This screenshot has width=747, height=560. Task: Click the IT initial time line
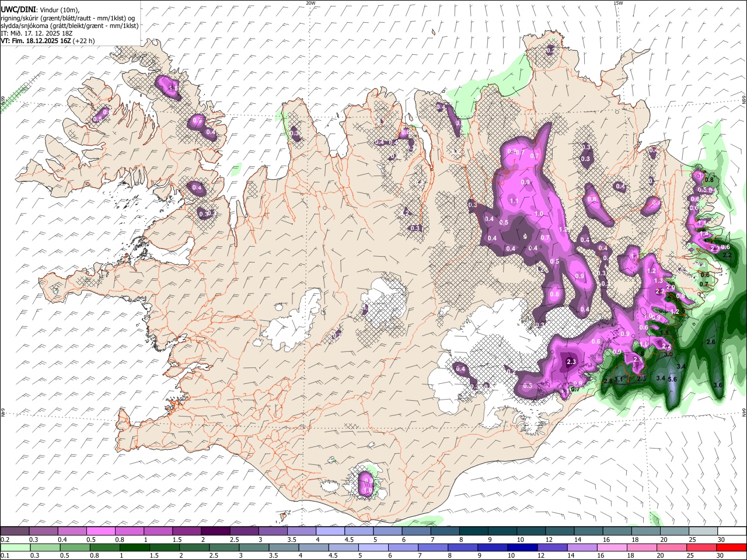pyautogui.click(x=36, y=33)
